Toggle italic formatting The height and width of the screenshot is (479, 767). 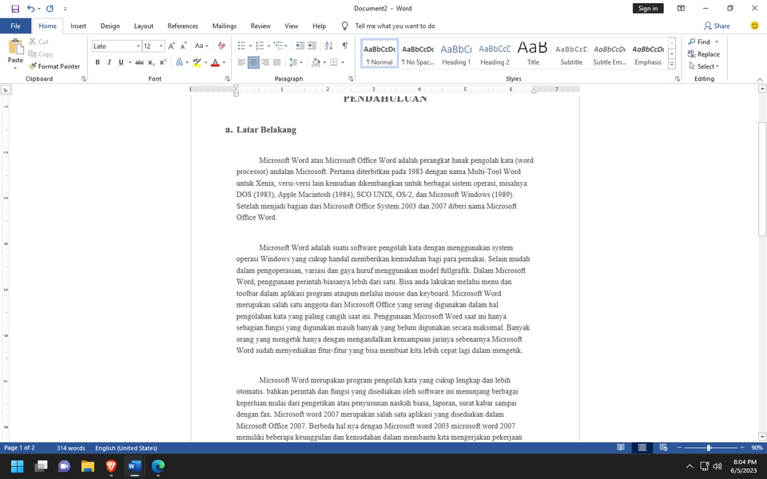point(109,62)
